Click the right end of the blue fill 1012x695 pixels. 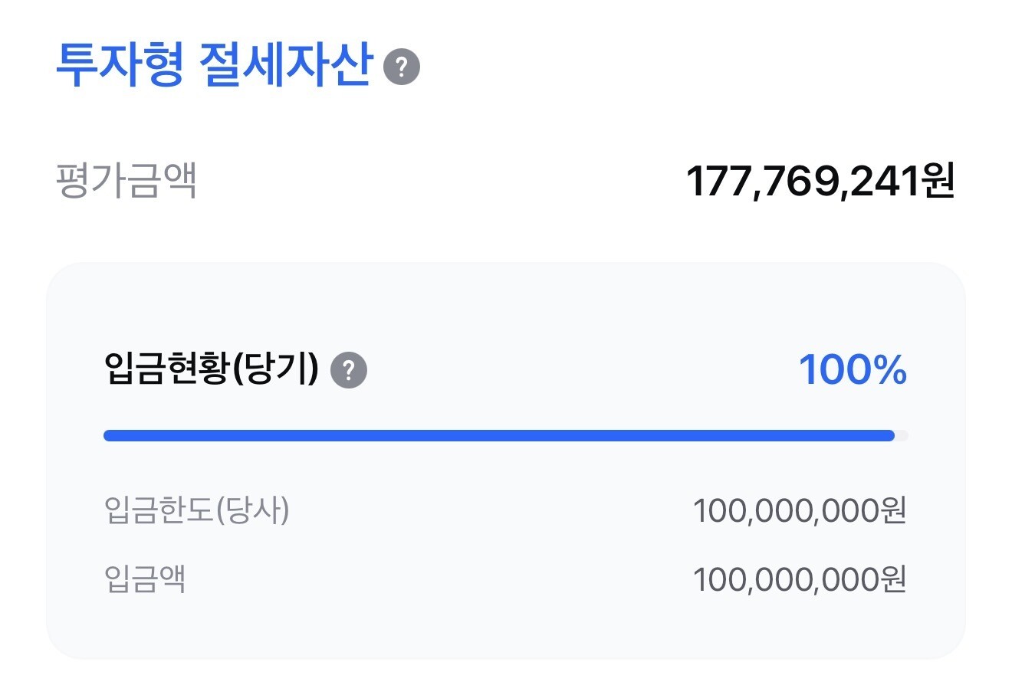pyautogui.click(x=889, y=436)
